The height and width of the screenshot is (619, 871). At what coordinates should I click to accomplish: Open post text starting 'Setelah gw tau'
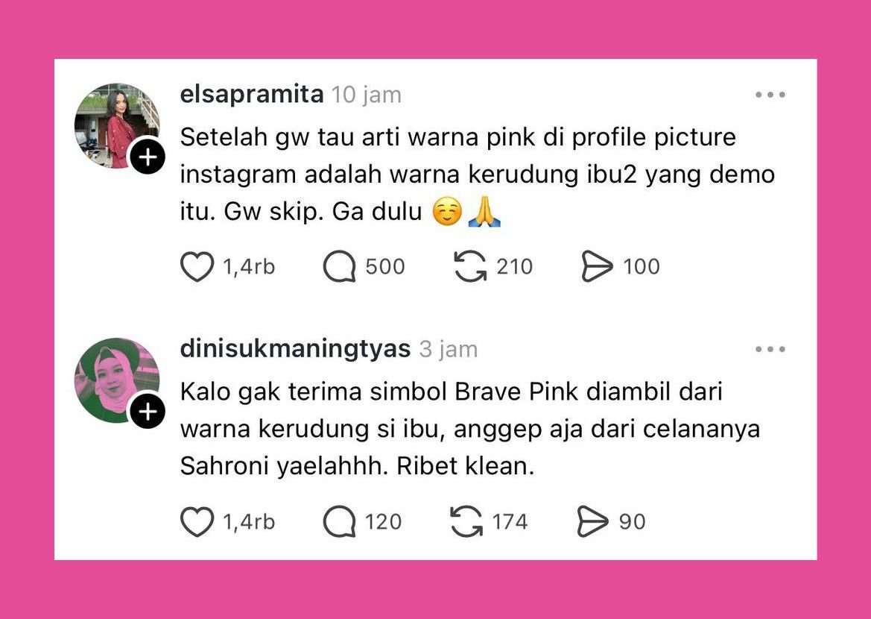[x=477, y=175]
